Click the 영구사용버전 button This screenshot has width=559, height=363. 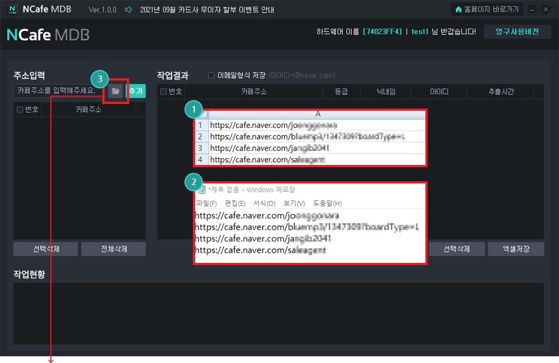point(517,31)
